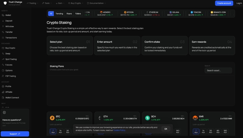Click the Transfer arrows icon

(x=3, y=32)
